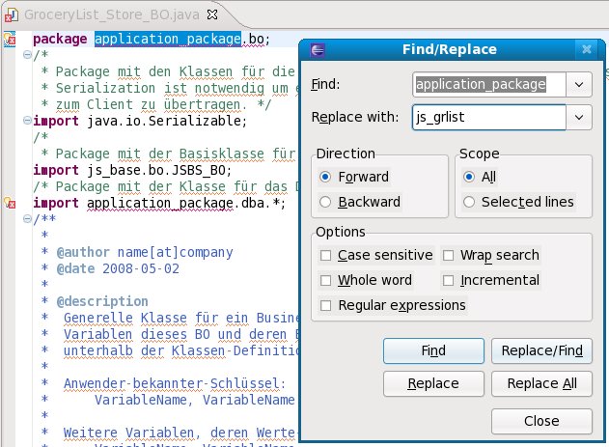Click inside the Replace with text field
609x447 pixels.
pos(487,118)
